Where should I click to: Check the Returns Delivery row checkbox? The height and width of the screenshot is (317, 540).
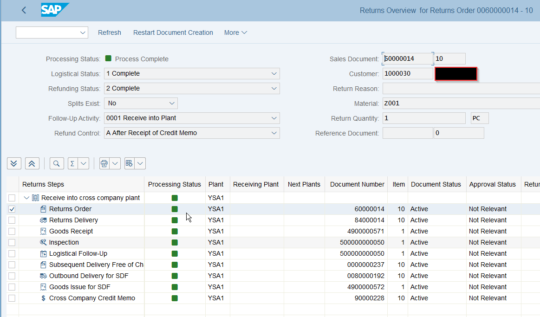[x=12, y=220]
